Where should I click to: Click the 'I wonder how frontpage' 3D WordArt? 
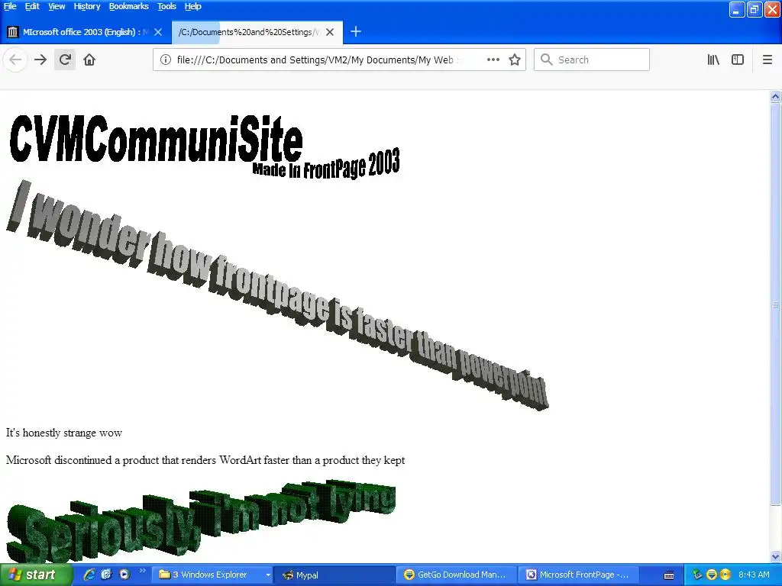[277, 295]
